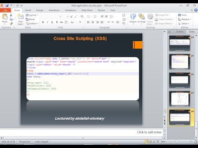This screenshot has width=198, height=148.
Task: Expand the Section dropdown
Action: click(x=32, y=23)
